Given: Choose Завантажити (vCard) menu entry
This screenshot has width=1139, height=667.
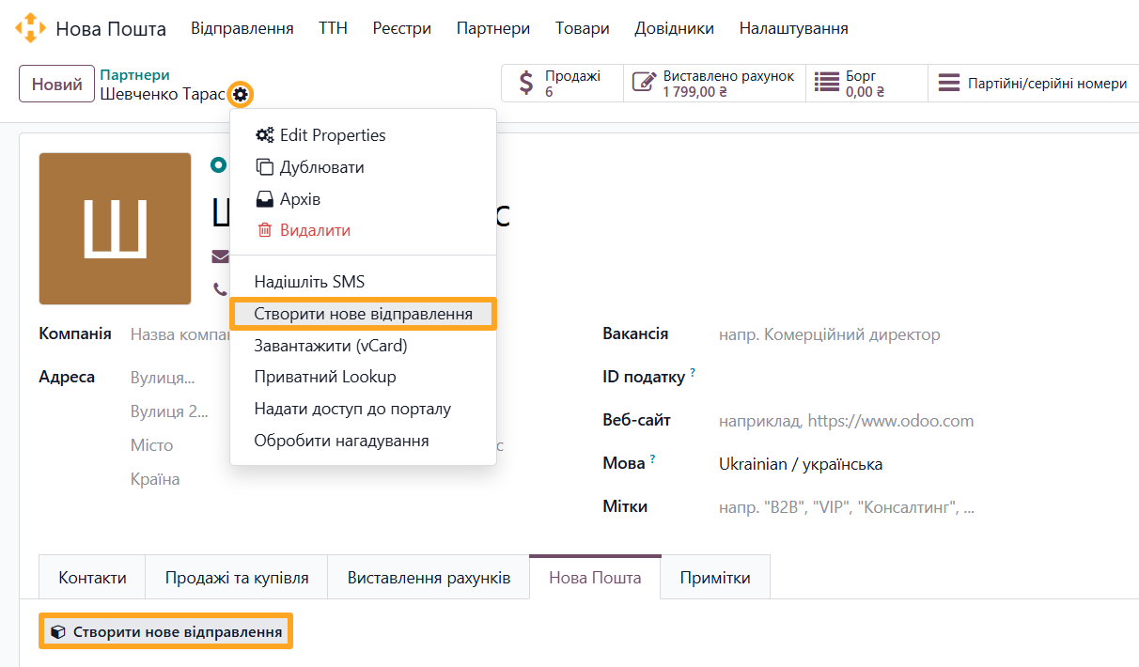Looking at the screenshot, I should click(x=363, y=345).
